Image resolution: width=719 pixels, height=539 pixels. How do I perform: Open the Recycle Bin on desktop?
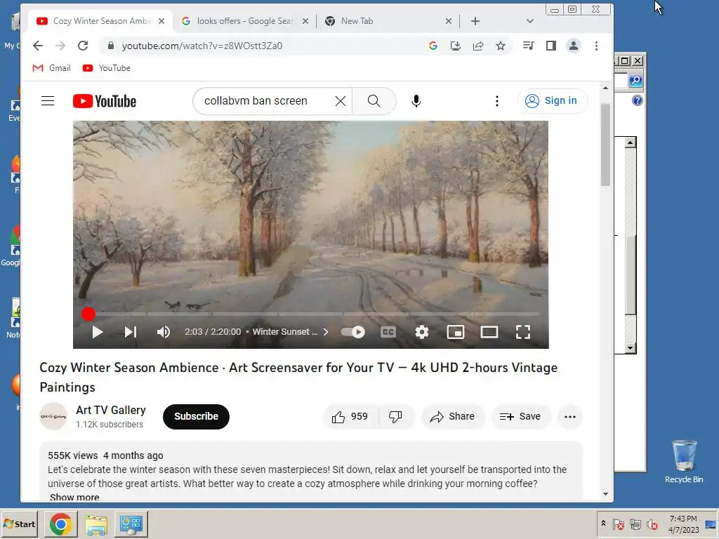(x=684, y=461)
